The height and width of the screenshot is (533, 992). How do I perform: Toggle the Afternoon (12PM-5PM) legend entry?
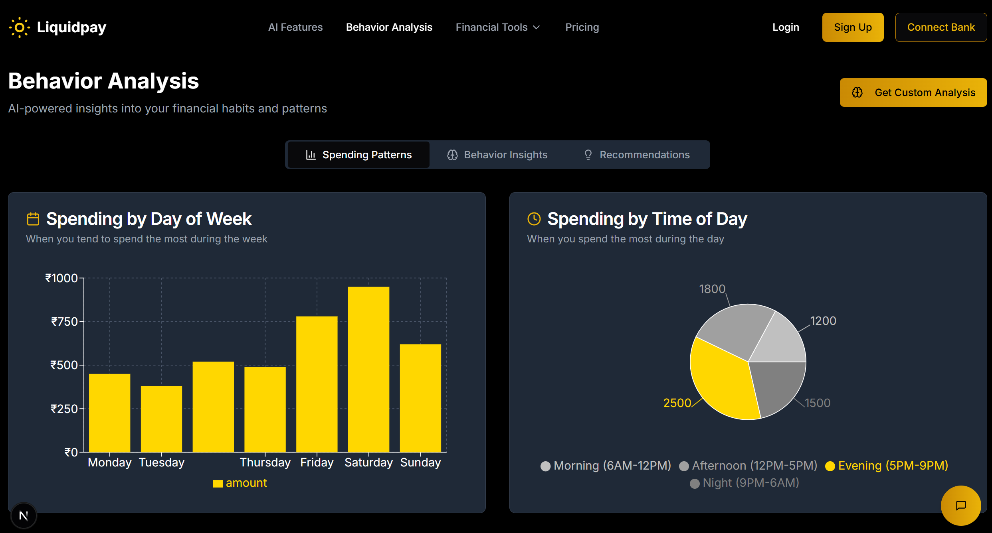point(748,466)
